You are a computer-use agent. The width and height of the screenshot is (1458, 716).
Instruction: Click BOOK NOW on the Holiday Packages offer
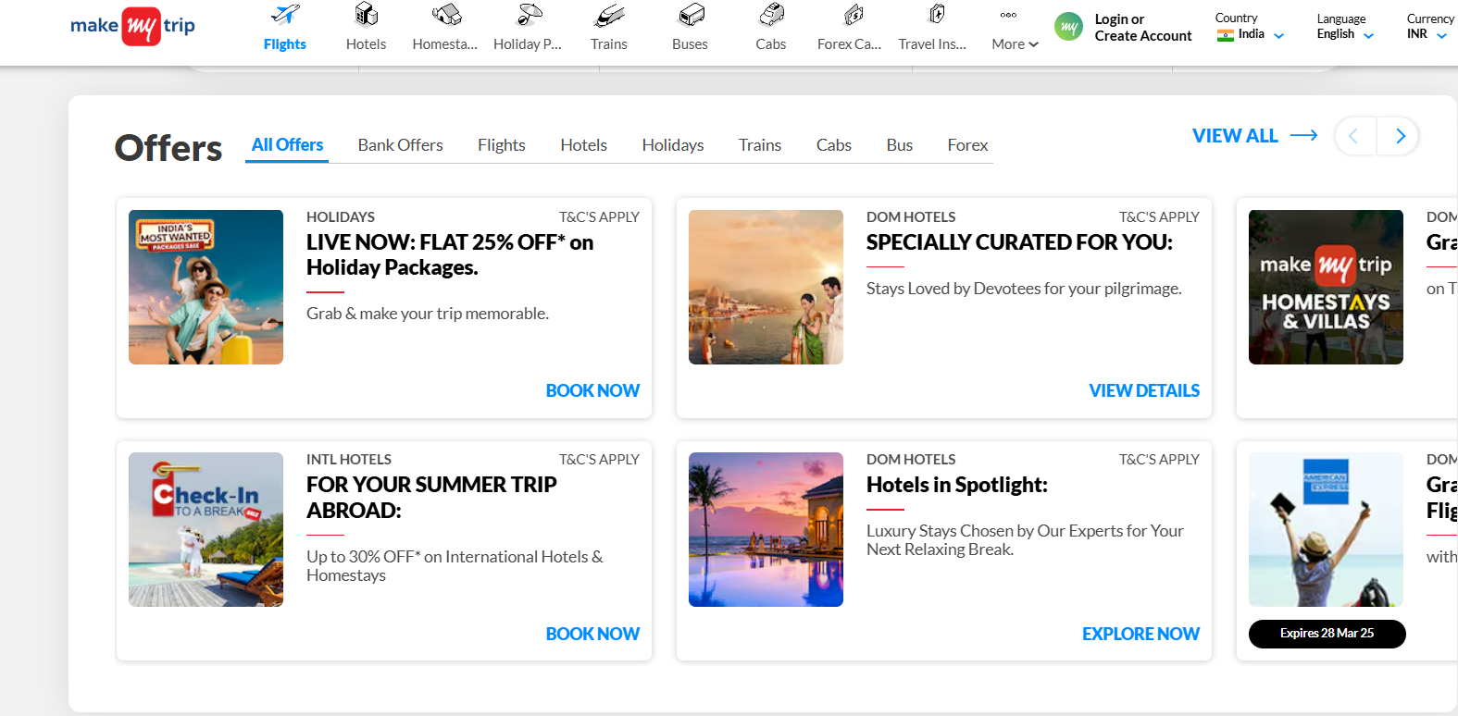[592, 391]
